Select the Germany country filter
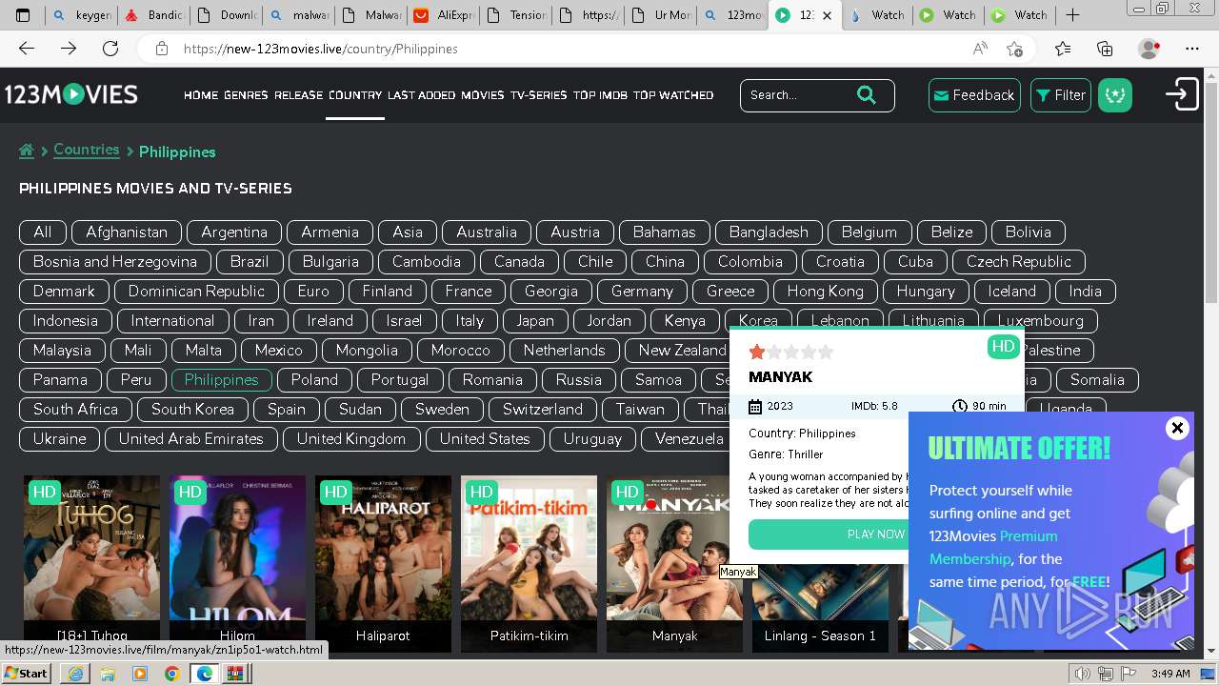 tap(642, 291)
